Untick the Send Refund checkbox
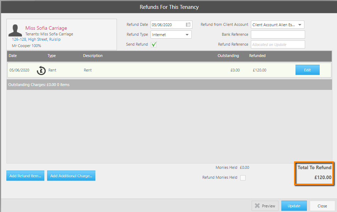 (154, 44)
